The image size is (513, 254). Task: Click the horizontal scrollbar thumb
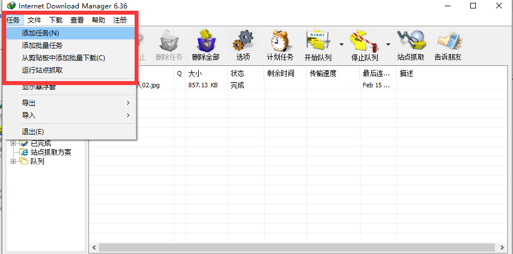point(298,247)
